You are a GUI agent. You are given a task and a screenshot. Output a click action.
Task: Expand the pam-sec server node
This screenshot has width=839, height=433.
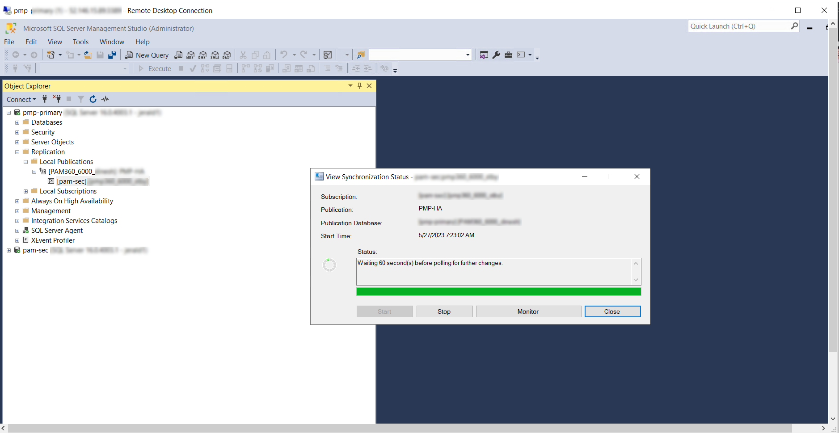pos(8,250)
